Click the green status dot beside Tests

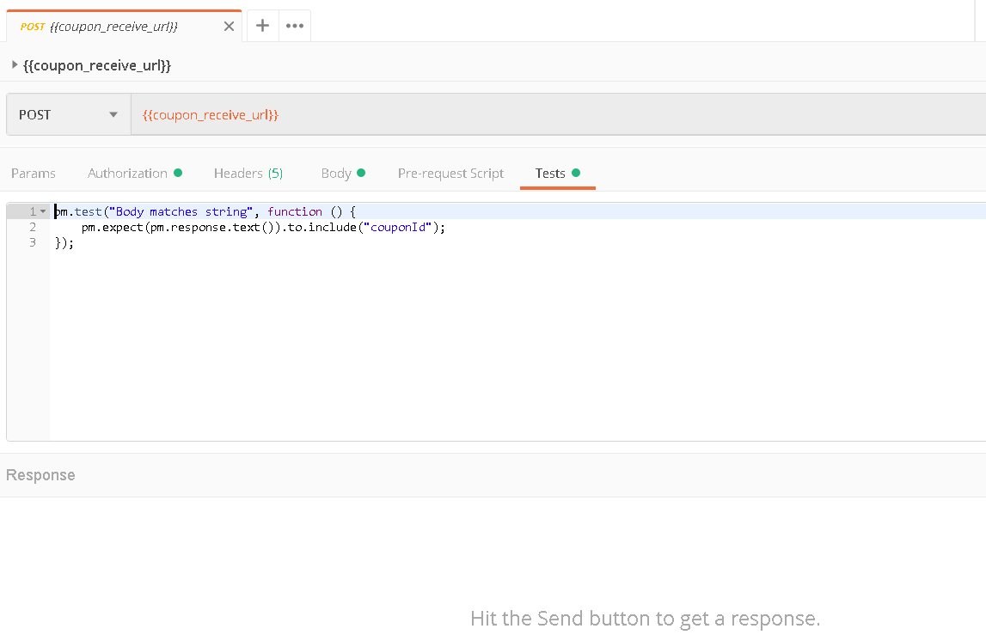(x=578, y=172)
